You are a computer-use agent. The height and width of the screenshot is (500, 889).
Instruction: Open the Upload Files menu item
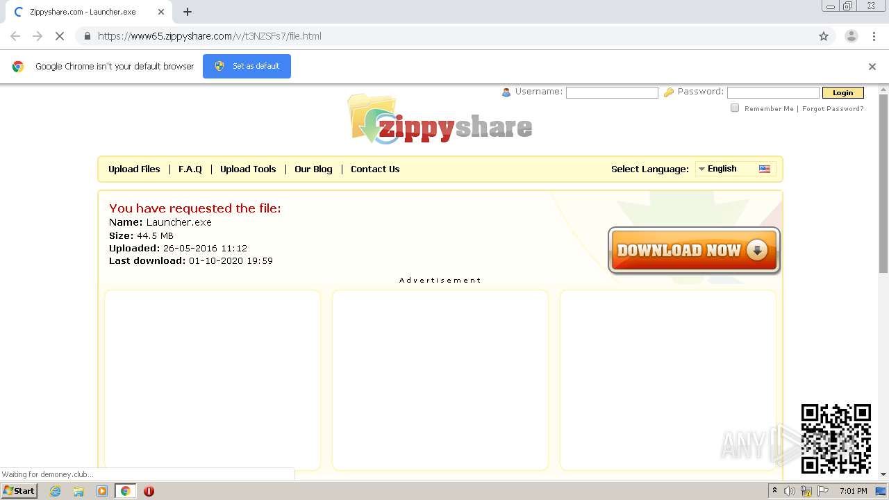tap(134, 169)
